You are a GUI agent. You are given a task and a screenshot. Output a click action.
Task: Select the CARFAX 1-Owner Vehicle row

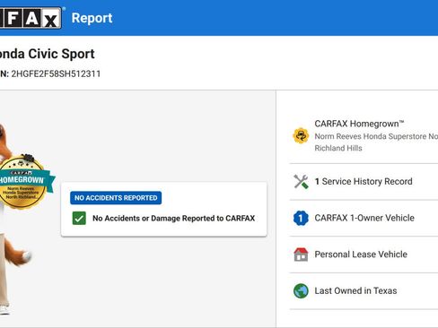tap(364, 218)
